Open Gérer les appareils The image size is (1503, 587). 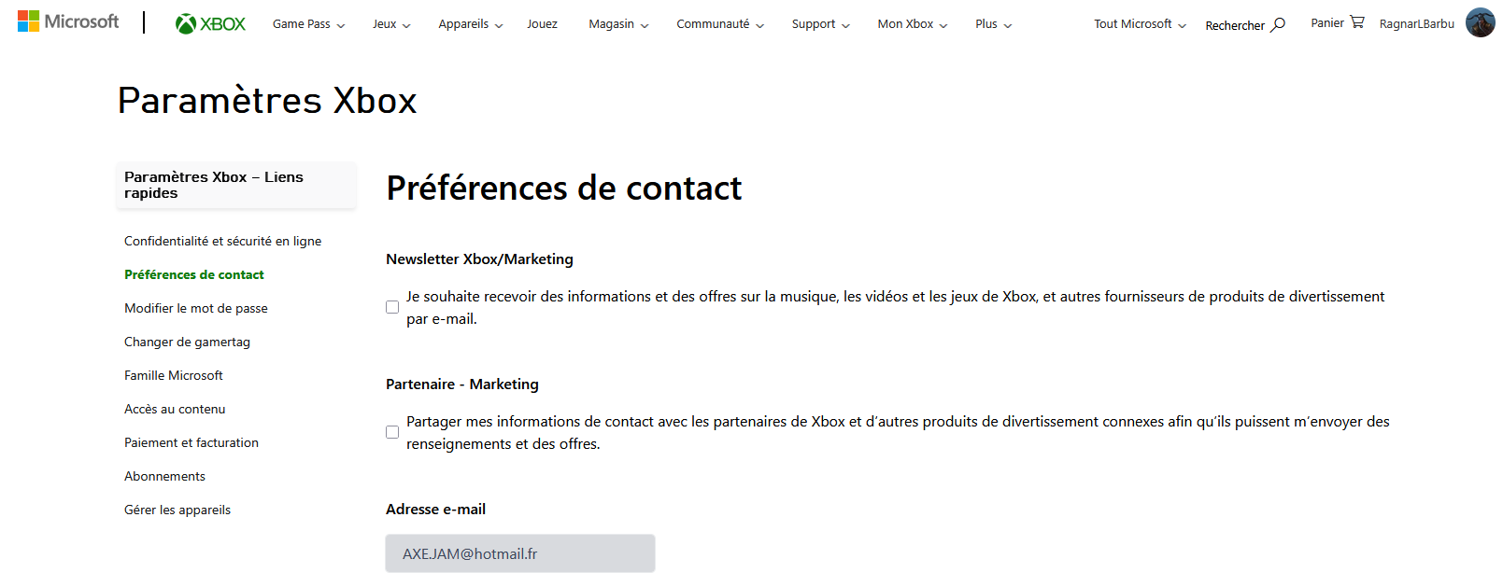pyautogui.click(x=177, y=510)
